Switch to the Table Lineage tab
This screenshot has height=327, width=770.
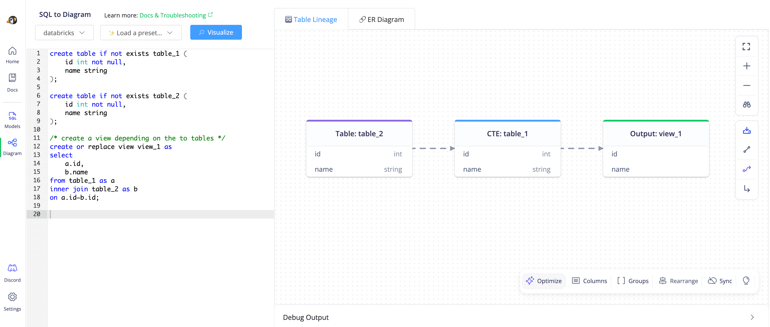click(x=311, y=19)
